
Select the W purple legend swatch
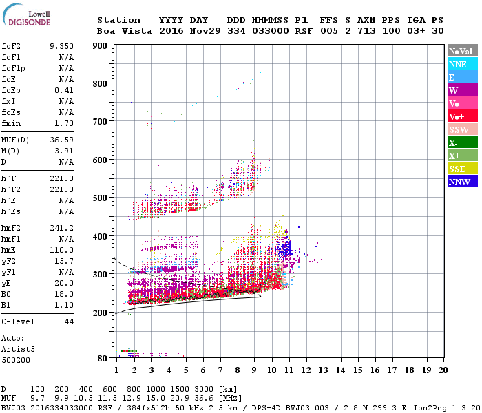(x=463, y=90)
